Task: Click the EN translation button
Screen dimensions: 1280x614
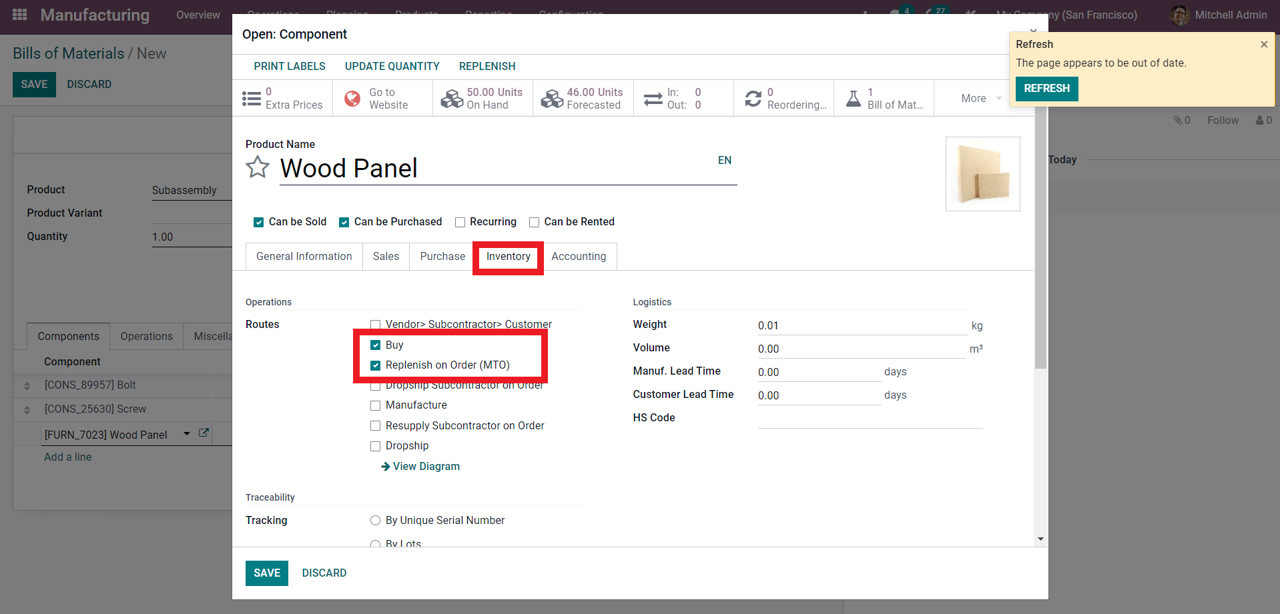Action: pyautogui.click(x=725, y=160)
